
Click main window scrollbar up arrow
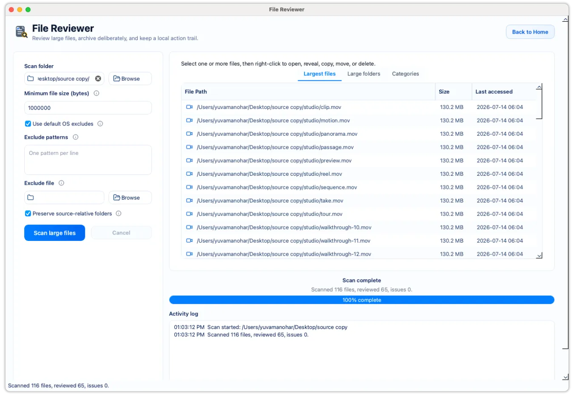pyautogui.click(x=565, y=20)
